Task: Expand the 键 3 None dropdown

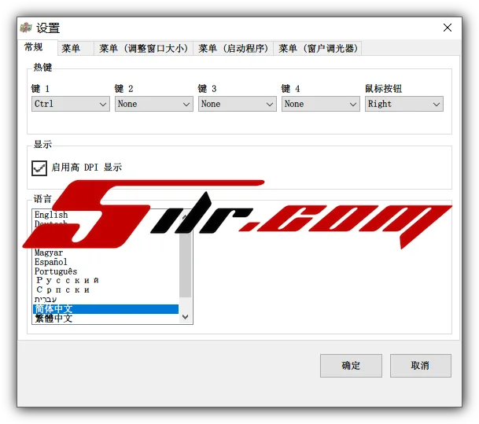Action: pos(238,104)
